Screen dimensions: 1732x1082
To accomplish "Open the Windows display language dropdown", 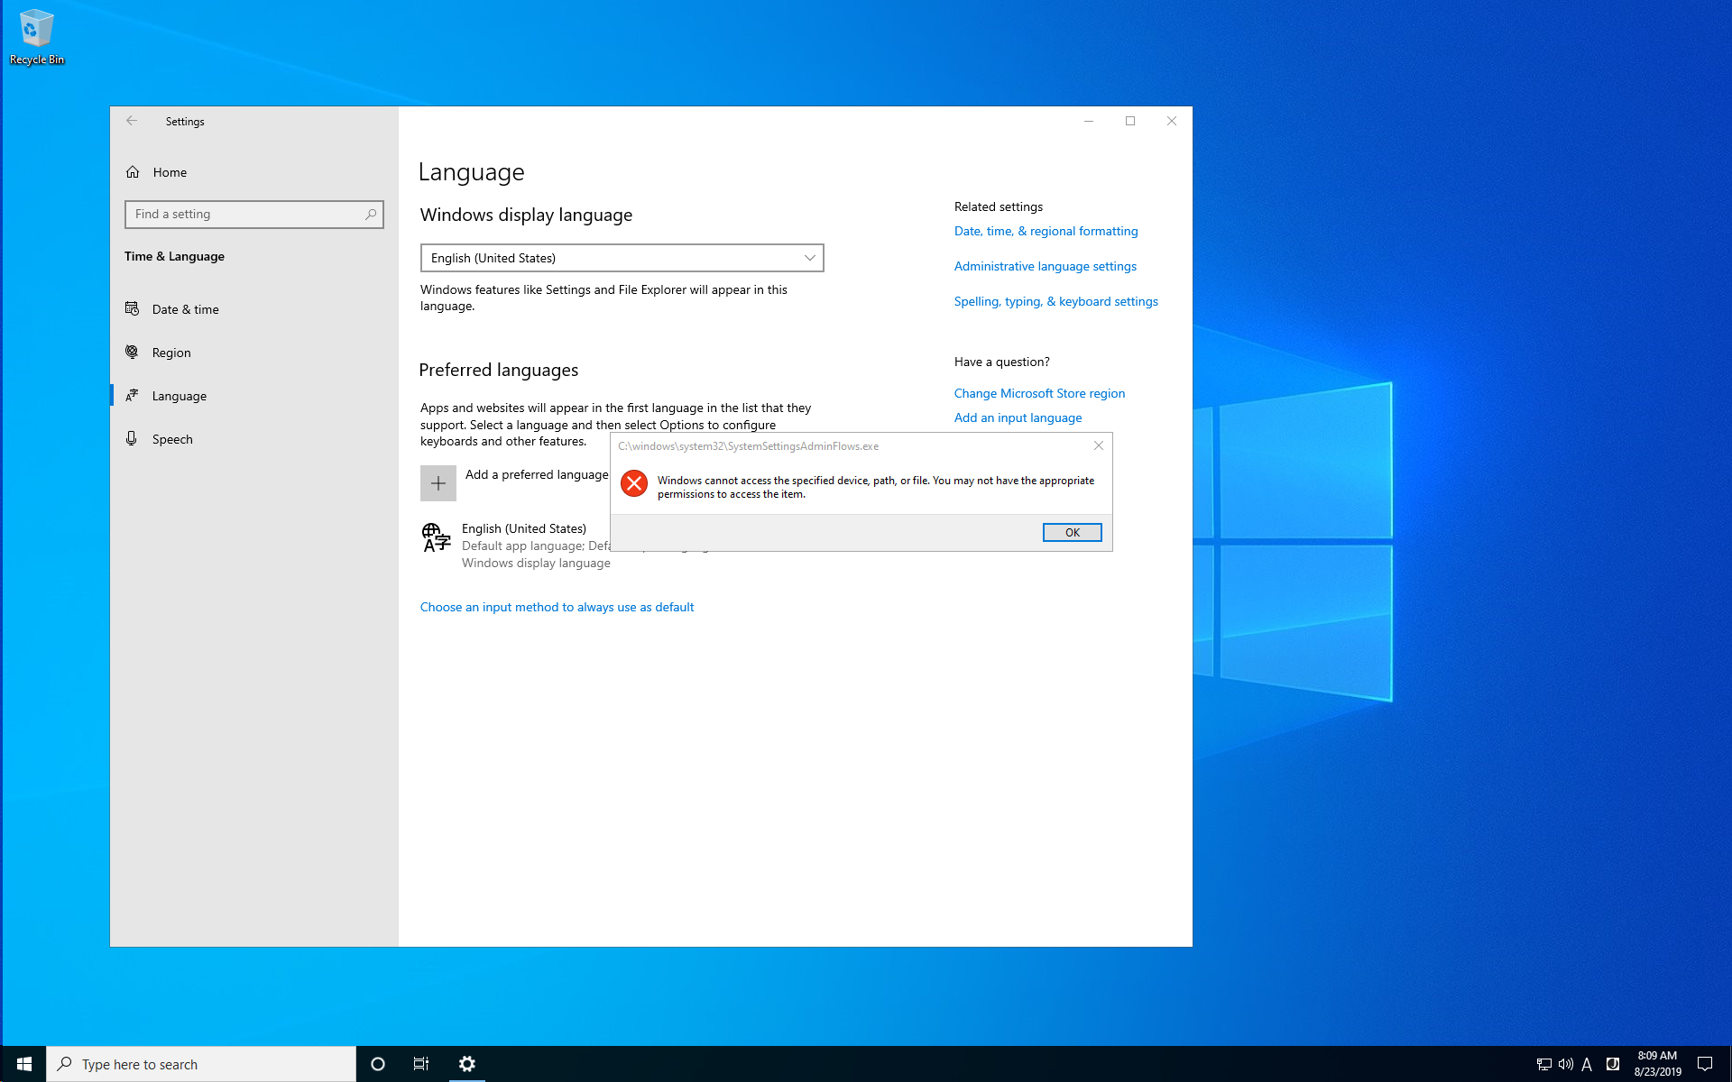I will (622, 258).
